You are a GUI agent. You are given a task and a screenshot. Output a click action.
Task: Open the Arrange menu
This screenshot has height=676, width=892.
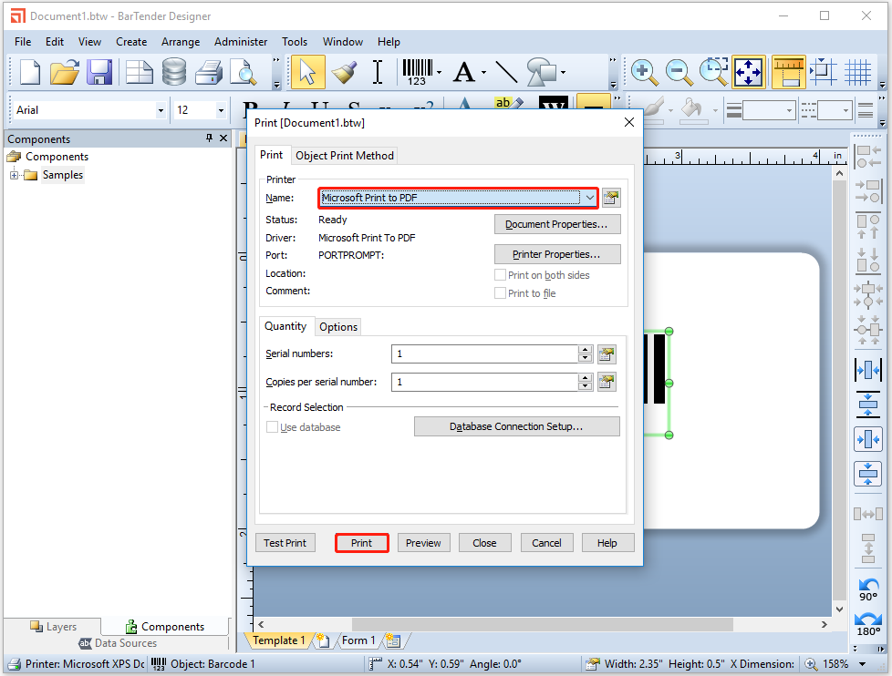(x=181, y=42)
